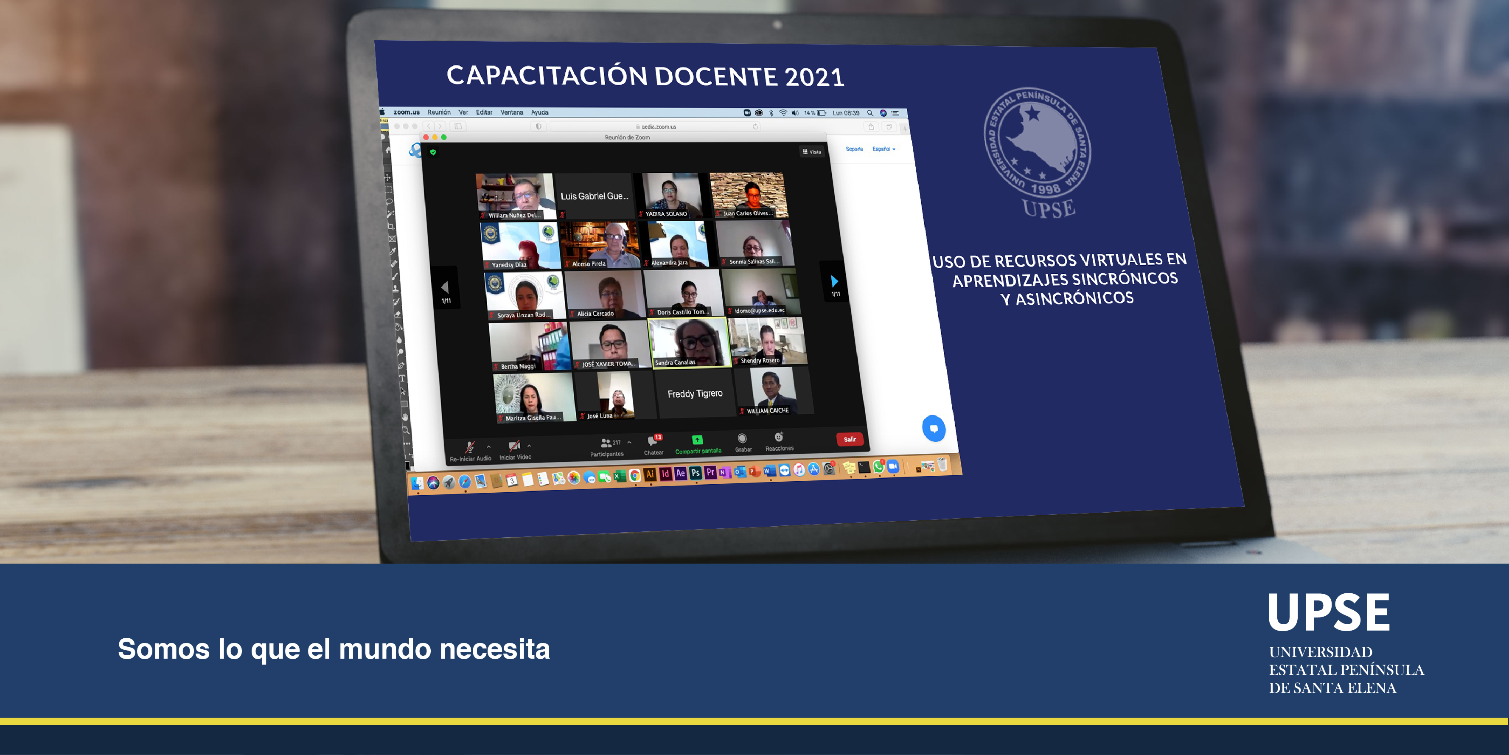Click Safari's show tabs overview button
This screenshot has width=1509, height=755.
coord(889,126)
